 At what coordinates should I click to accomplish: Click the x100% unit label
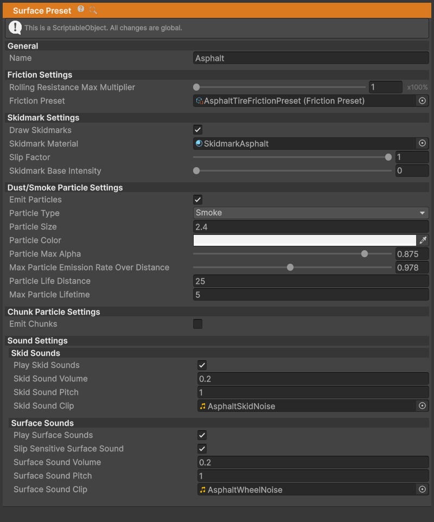pos(417,87)
